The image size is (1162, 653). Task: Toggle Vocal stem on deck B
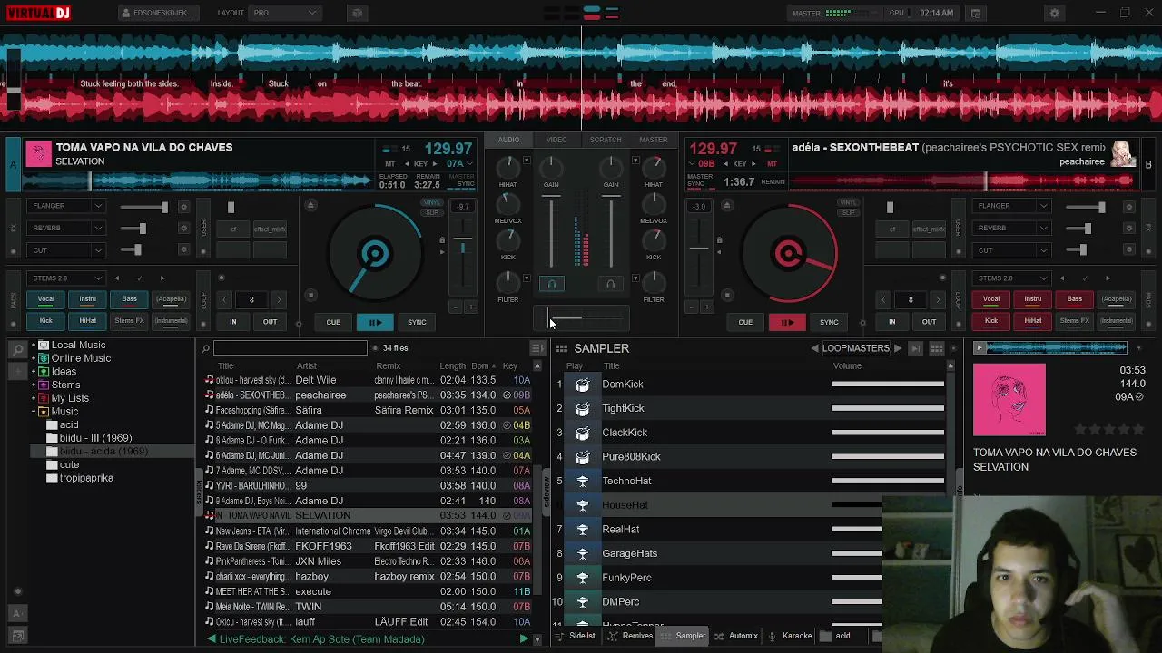pyautogui.click(x=990, y=299)
